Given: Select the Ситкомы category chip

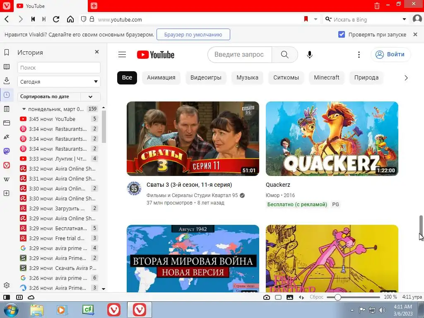Looking at the screenshot, I should pos(286,77).
